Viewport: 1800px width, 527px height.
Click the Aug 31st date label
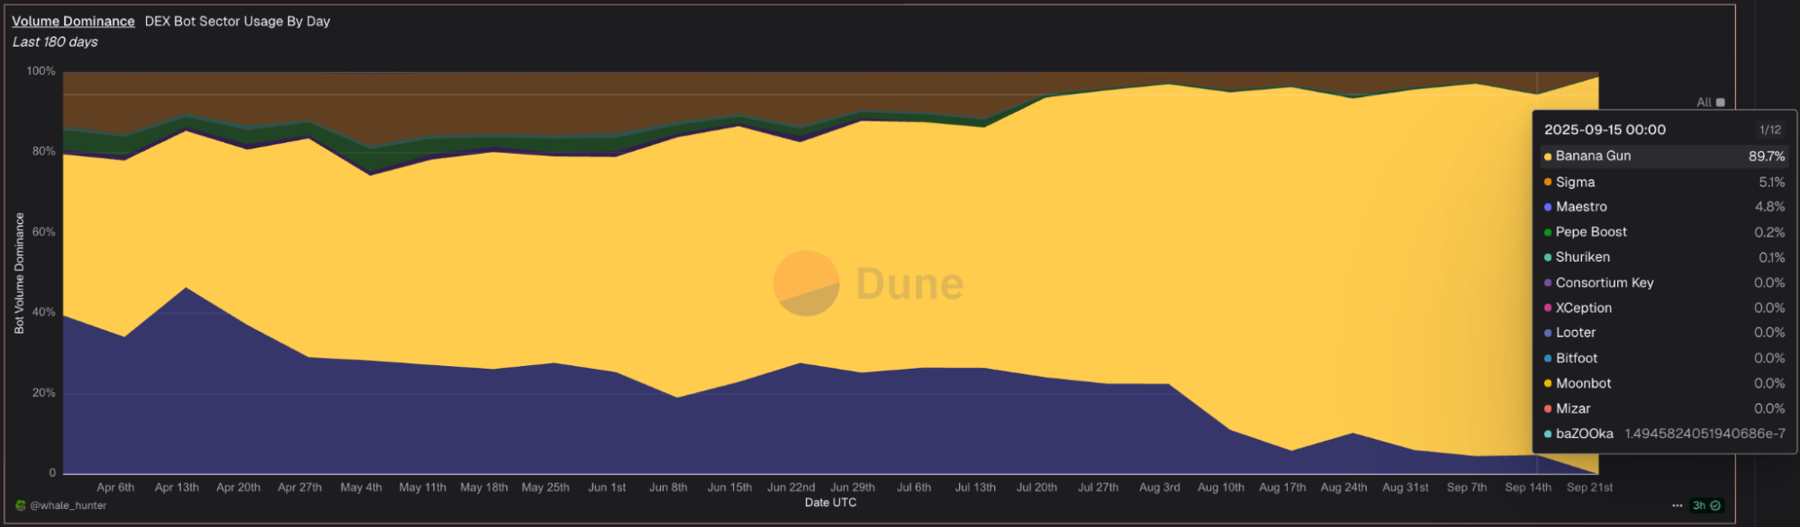click(1406, 487)
